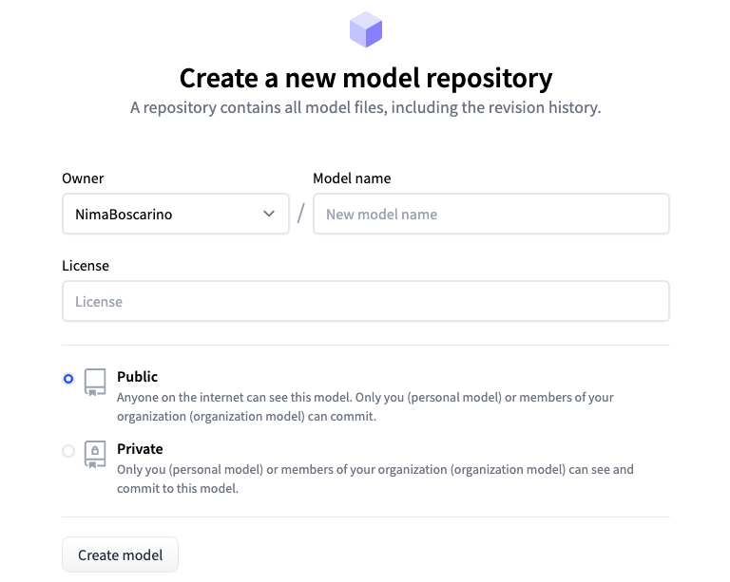Click the slash separator between owner and name
This screenshot has height=582, width=730.
click(301, 214)
